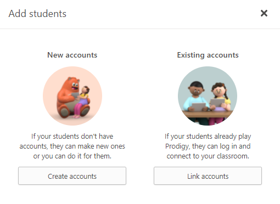
Task: Click the Create accounts button
Action: [x=72, y=176]
